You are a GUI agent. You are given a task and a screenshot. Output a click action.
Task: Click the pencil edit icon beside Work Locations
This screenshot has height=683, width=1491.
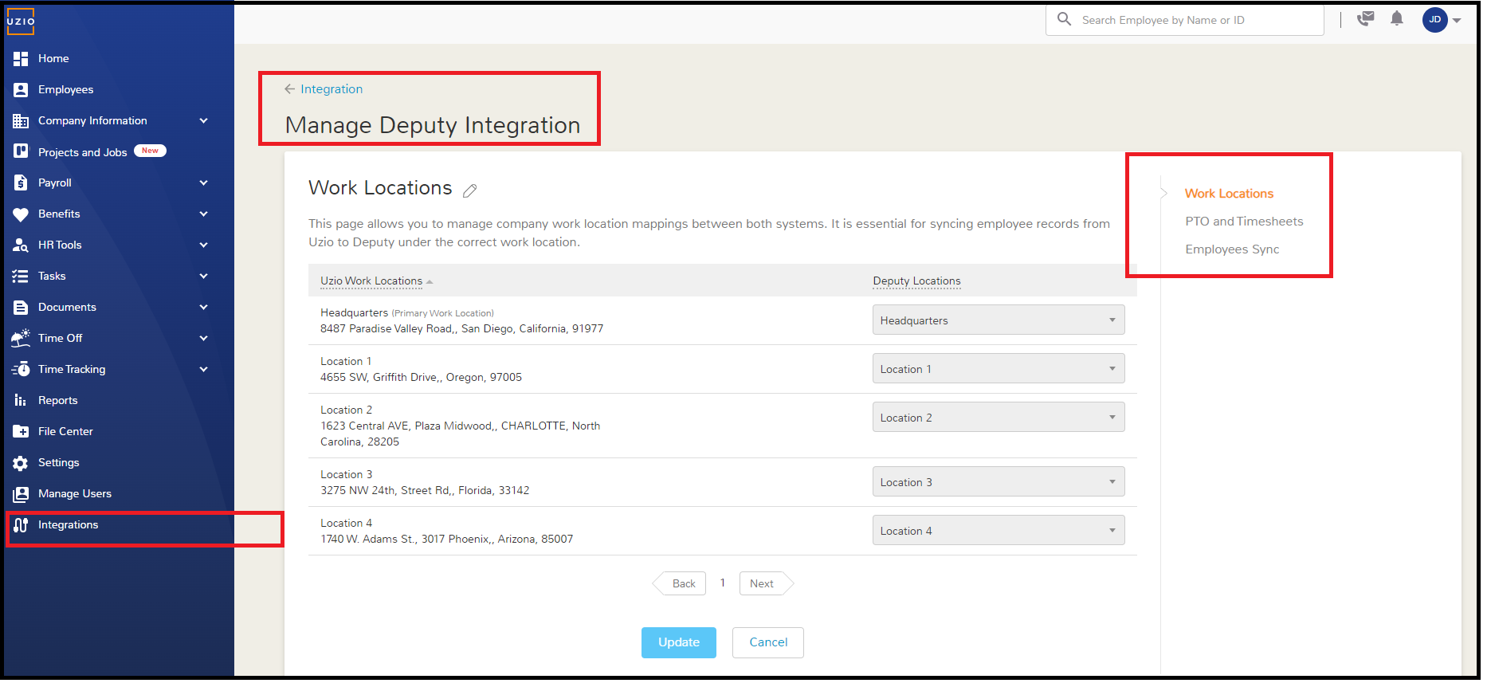click(x=470, y=190)
